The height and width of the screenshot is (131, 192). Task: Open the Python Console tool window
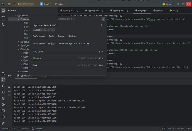click(x=3, y=92)
